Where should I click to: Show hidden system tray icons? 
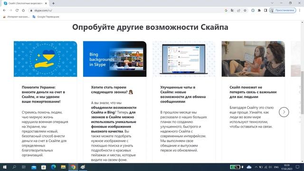(x=256, y=167)
